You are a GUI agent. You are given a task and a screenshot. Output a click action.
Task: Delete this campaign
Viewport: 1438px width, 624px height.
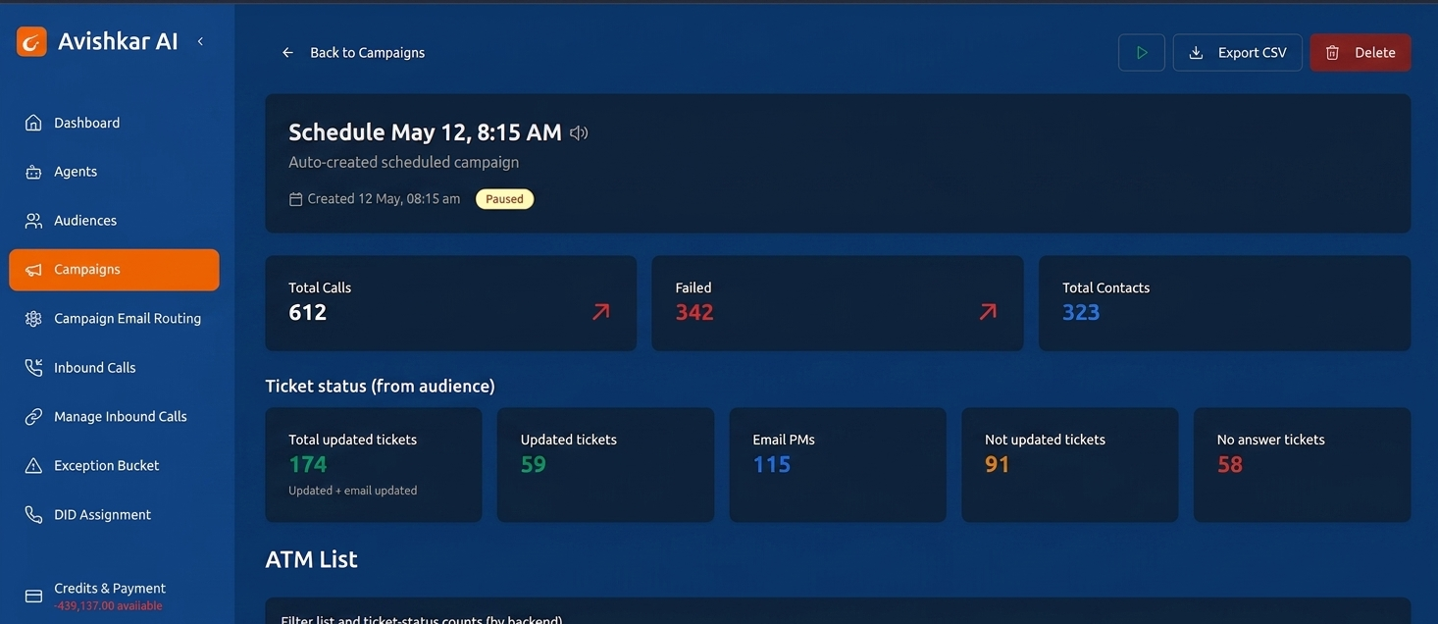pyautogui.click(x=1361, y=53)
